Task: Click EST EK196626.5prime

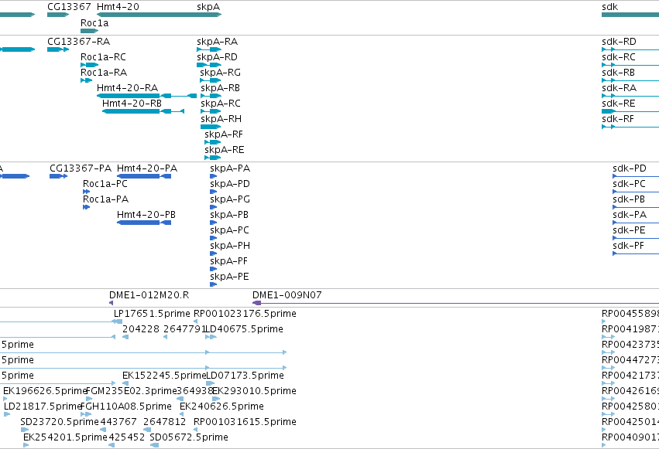Action: click(45, 391)
